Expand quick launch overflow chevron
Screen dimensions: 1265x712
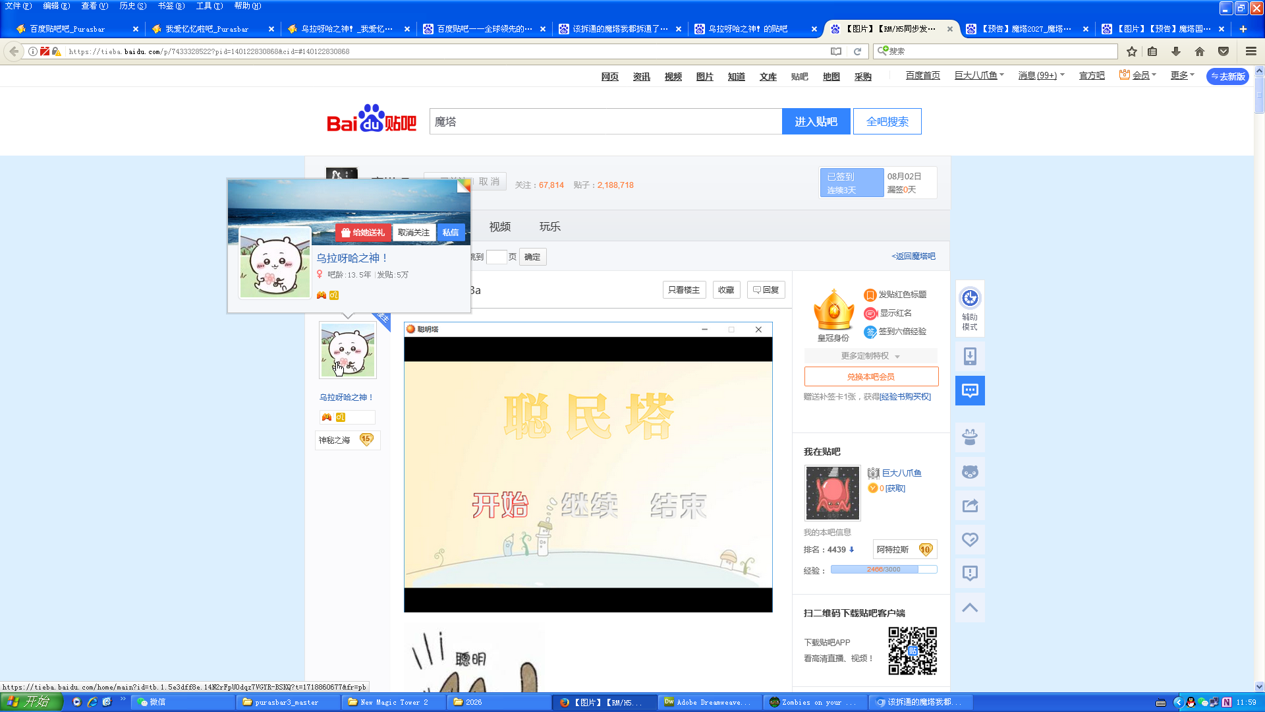(x=123, y=700)
